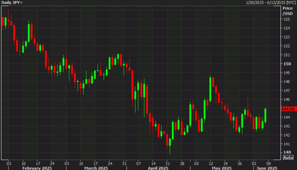
Task: Click the 03 date tick in February
Action: coord(9,163)
